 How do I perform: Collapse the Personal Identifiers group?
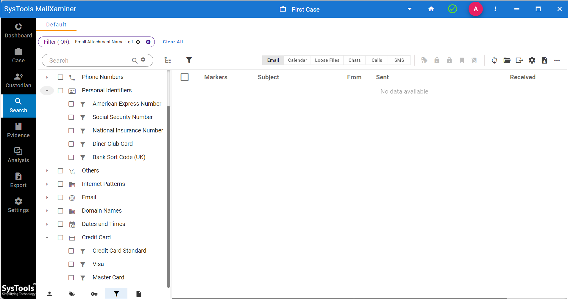click(47, 91)
